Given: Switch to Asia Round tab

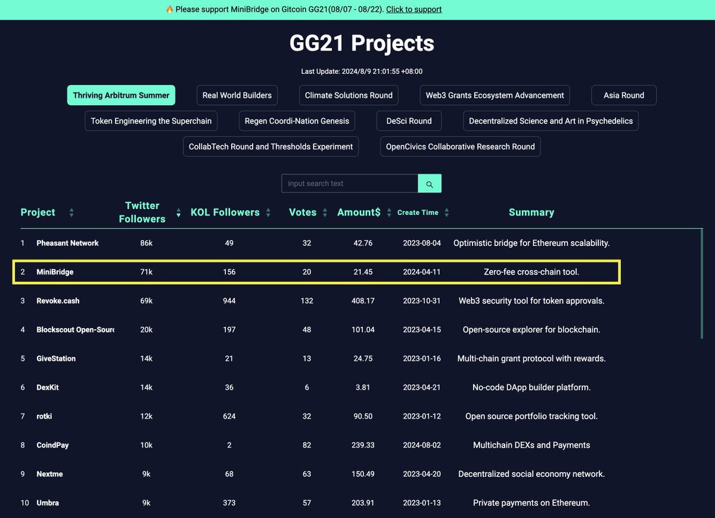Looking at the screenshot, I should coord(624,95).
